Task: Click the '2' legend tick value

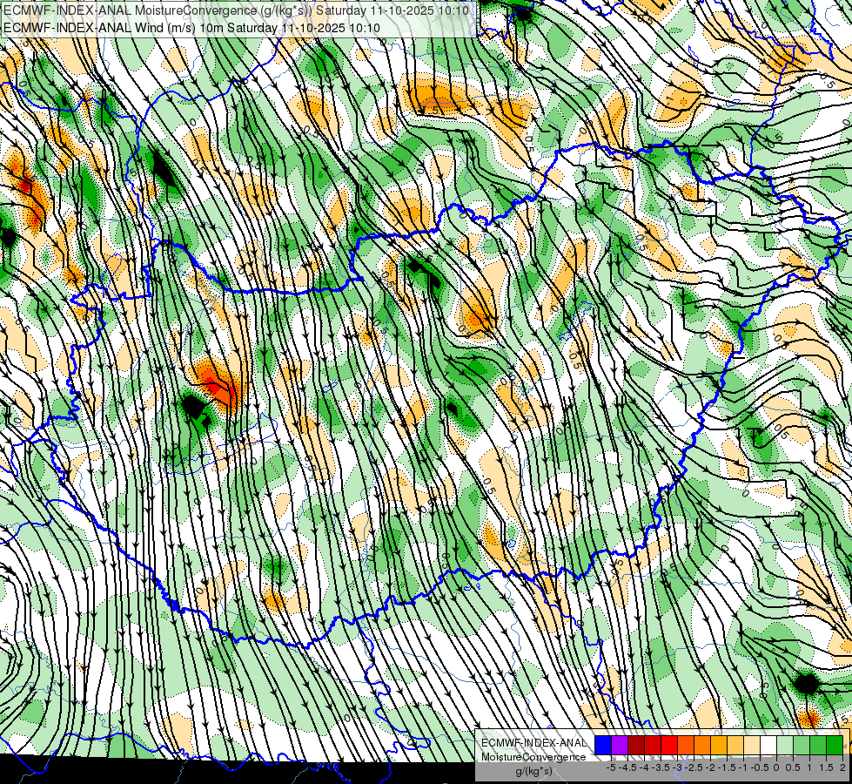Action: 842,767
